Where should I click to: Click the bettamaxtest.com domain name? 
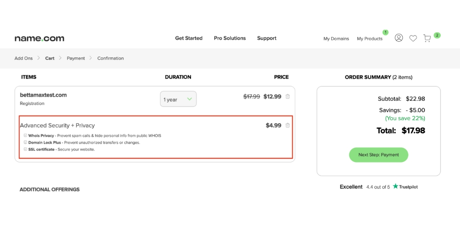43,95
